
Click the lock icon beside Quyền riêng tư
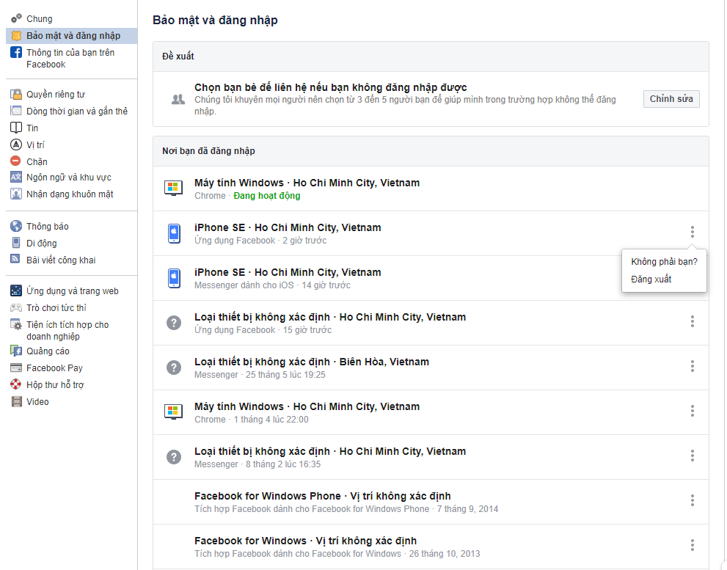tap(16, 94)
